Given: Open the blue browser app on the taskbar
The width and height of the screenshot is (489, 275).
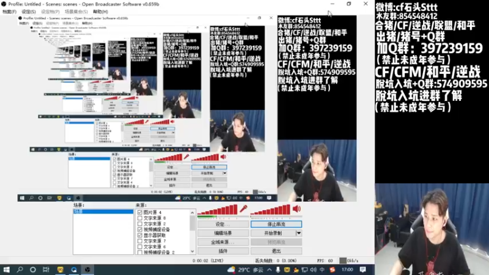Looking at the screenshot, I should coord(74,269).
